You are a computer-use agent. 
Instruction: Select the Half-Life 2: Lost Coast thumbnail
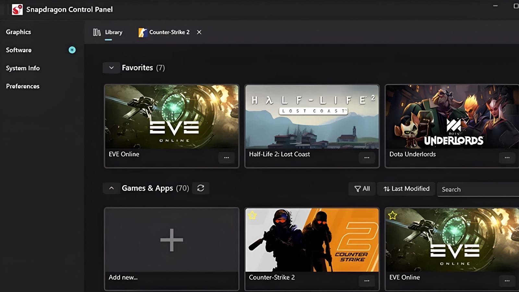(x=312, y=117)
